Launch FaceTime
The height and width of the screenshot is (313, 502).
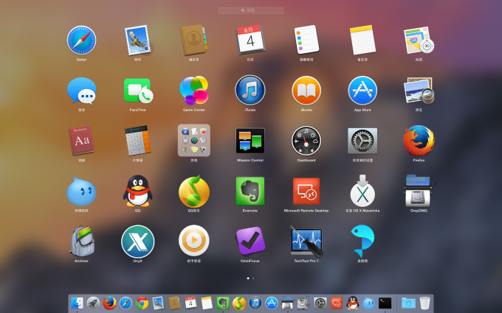138,91
